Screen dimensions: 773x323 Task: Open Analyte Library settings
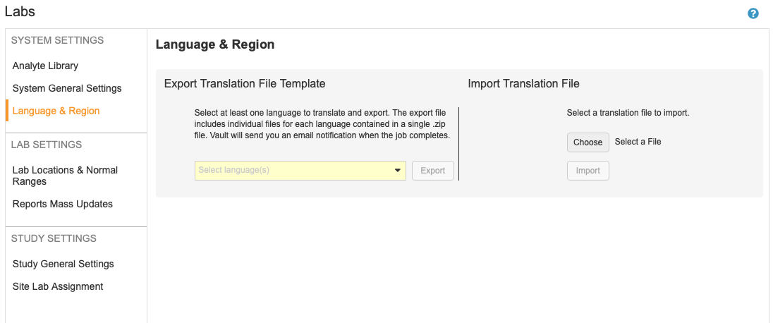click(x=45, y=66)
